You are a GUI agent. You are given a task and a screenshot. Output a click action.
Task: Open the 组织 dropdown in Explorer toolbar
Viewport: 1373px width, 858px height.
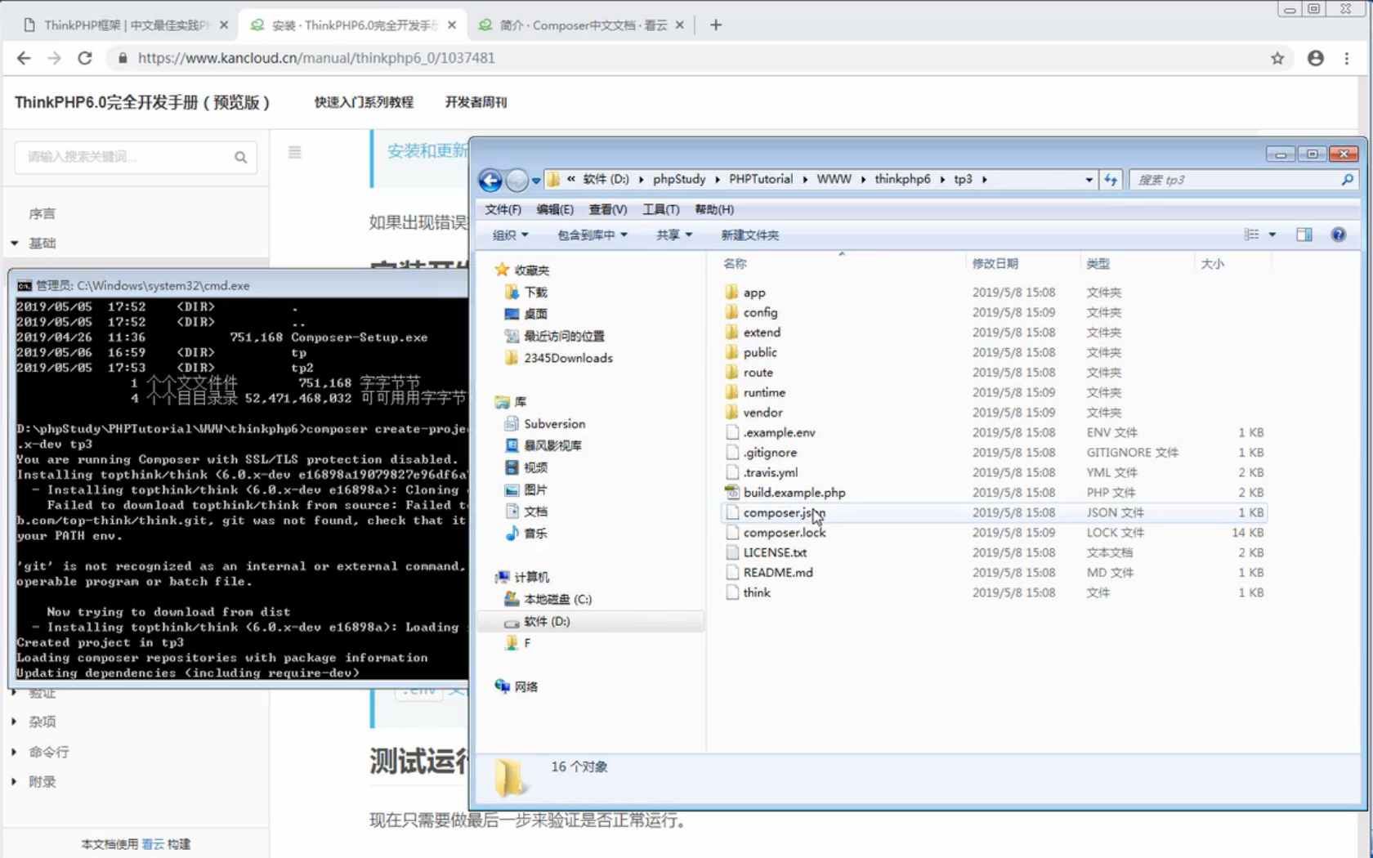511,235
